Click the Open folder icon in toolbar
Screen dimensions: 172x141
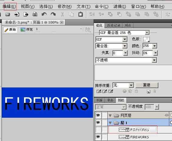8,15
